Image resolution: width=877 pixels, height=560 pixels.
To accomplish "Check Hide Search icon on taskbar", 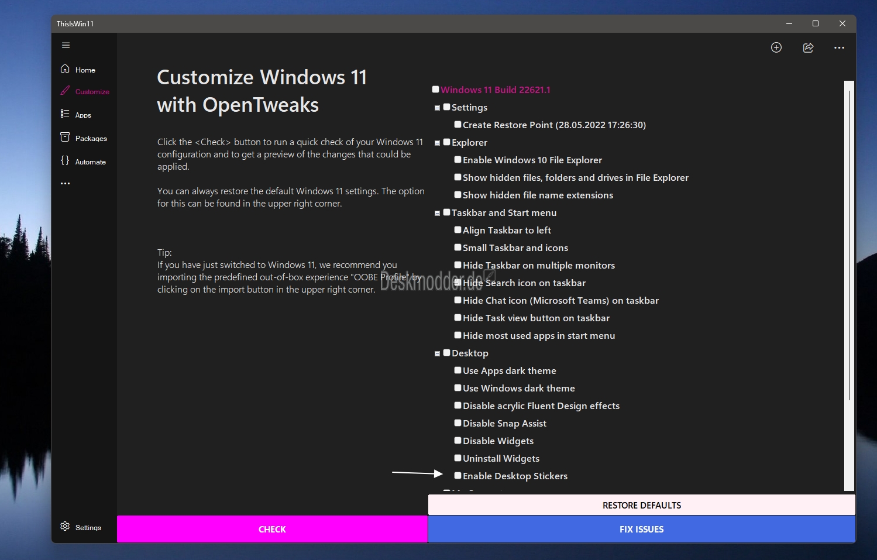I will click(x=458, y=282).
